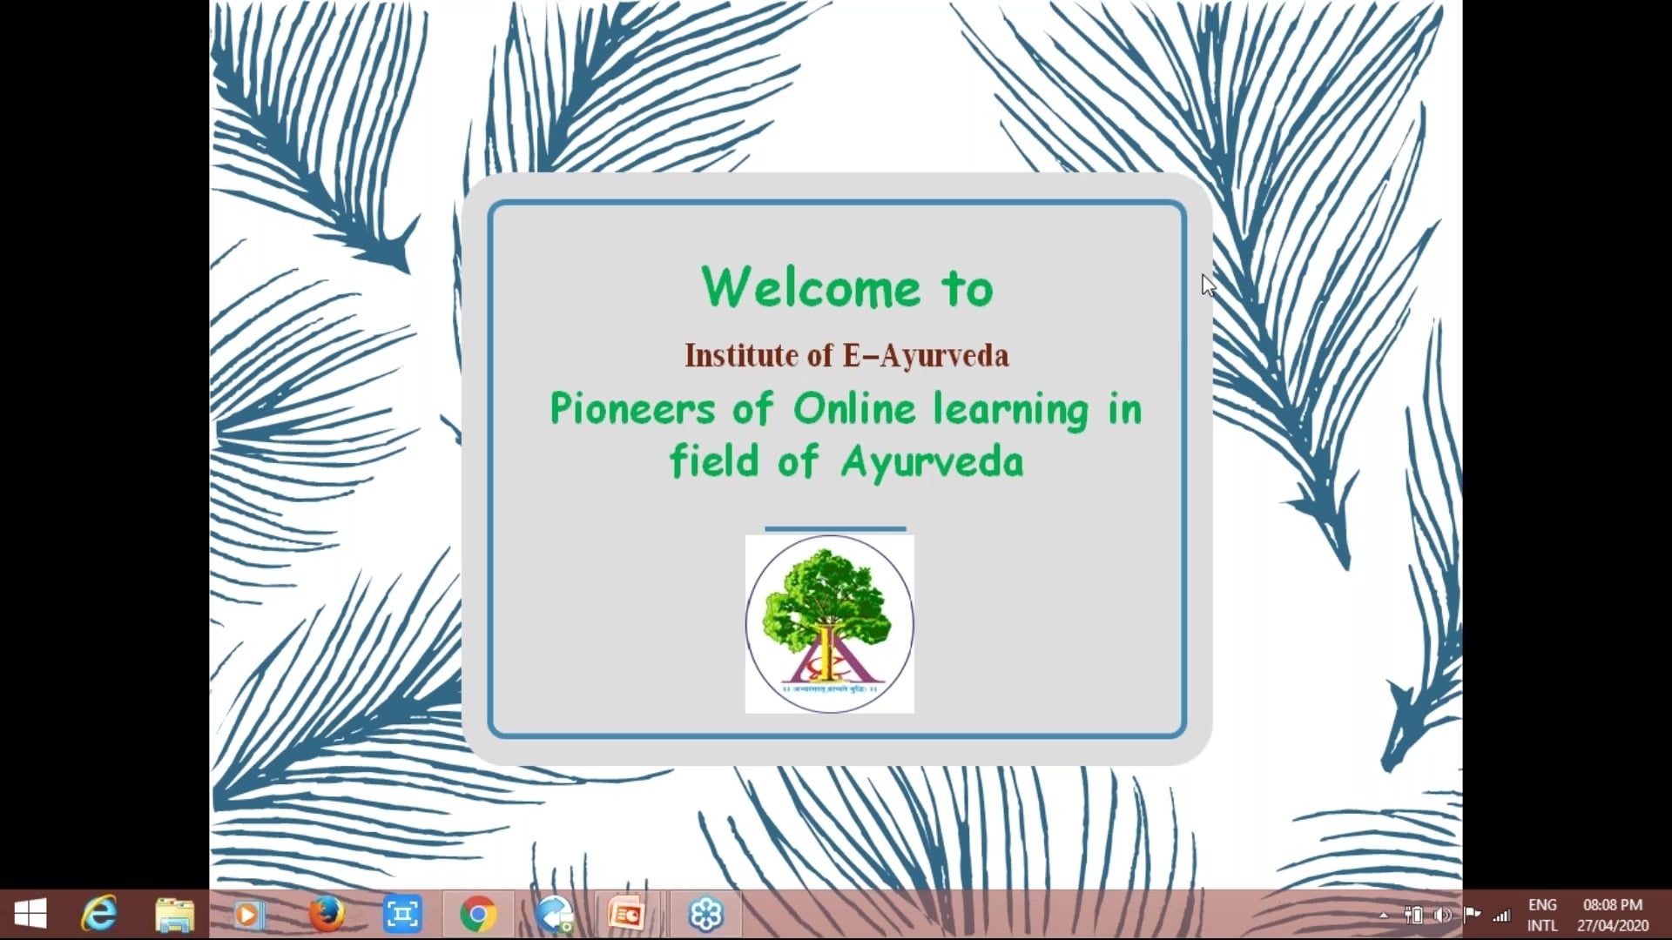Viewport: 1672px width, 940px height.
Task: Click the 'Welcome to' slide title
Action: (x=846, y=287)
